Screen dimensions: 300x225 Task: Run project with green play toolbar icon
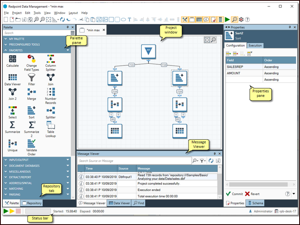click(227, 19)
